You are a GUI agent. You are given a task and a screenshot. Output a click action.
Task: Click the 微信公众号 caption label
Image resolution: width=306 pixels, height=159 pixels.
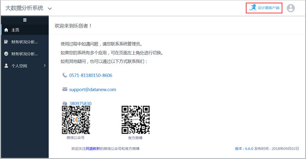pyautogui.click(x=76, y=138)
